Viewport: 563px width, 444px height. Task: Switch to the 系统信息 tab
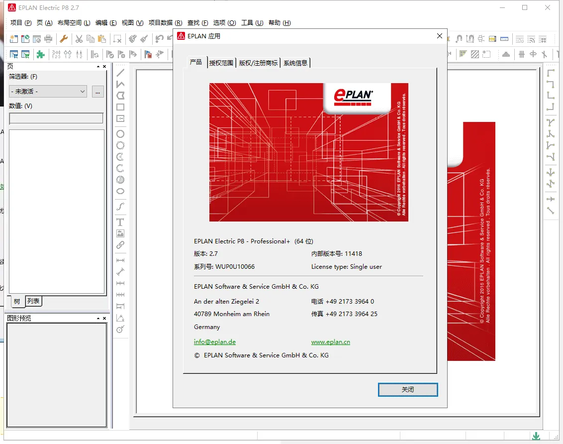tap(295, 63)
